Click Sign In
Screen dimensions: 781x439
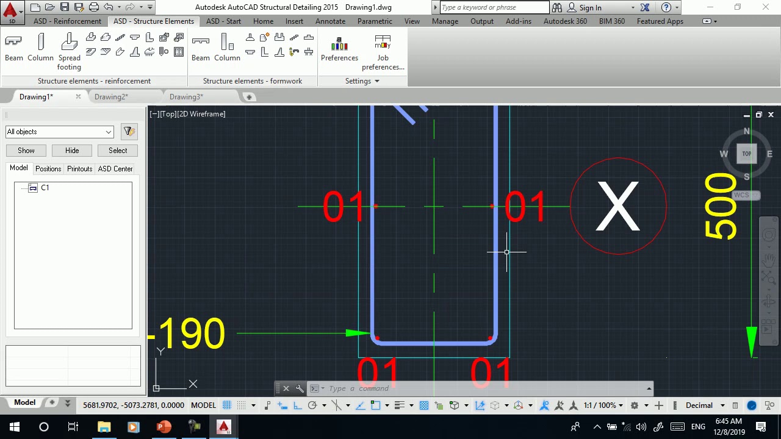(x=590, y=7)
